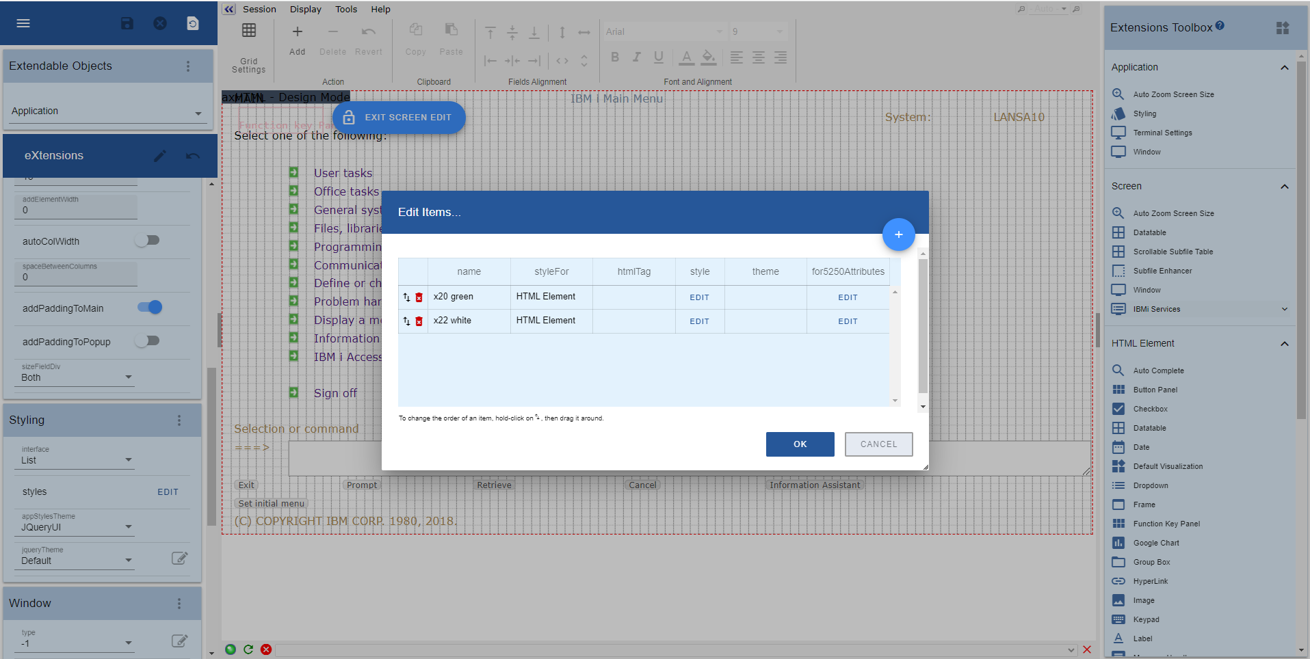Open the Tools menu
Viewport: 1310px width, 659px height.
[346, 10]
